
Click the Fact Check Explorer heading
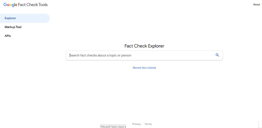click(x=144, y=46)
